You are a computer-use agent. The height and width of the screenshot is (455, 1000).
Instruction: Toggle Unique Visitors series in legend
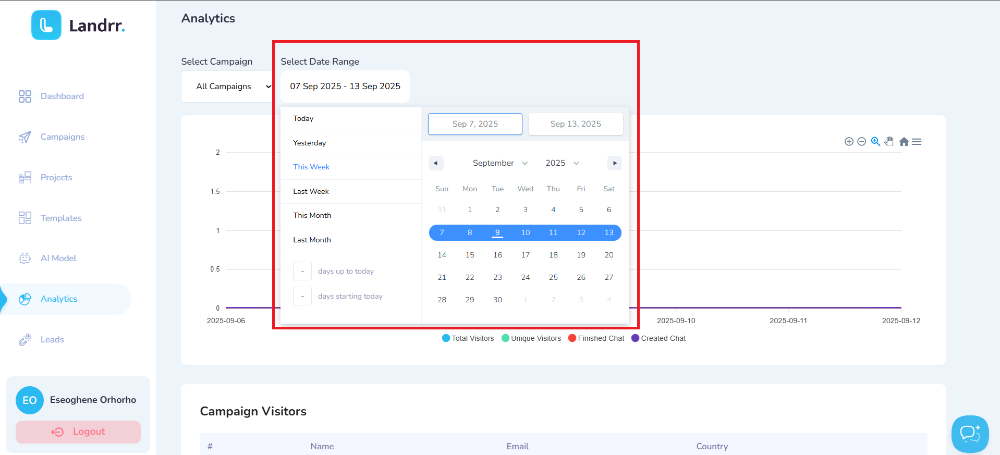[x=531, y=338]
